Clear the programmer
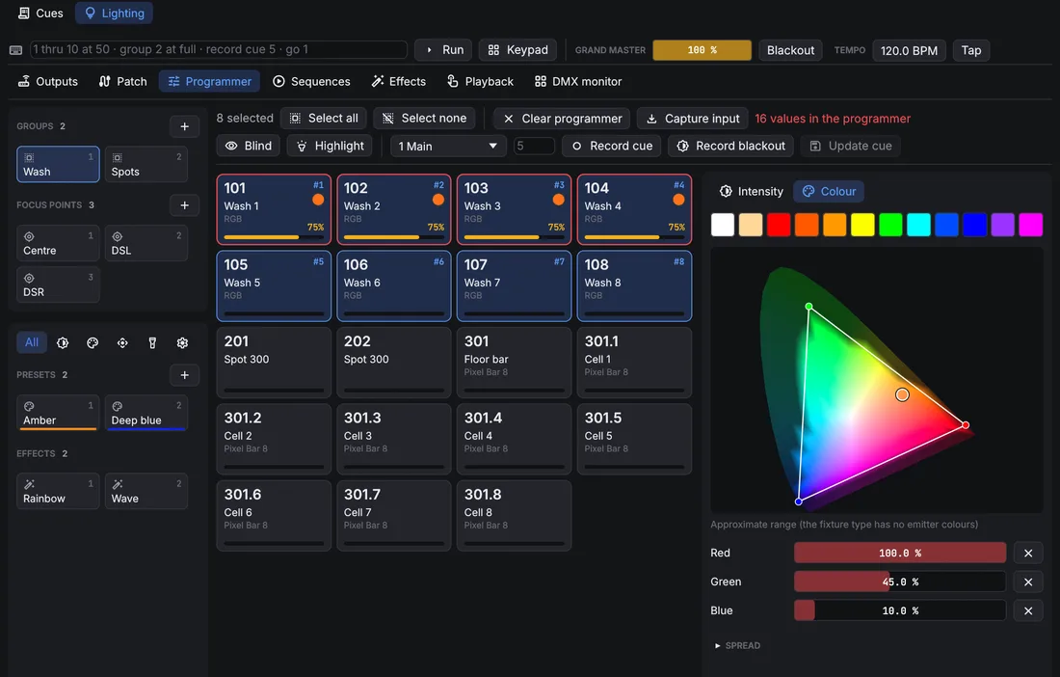The width and height of the screenshot is (1060, 677). coord(562,119)
